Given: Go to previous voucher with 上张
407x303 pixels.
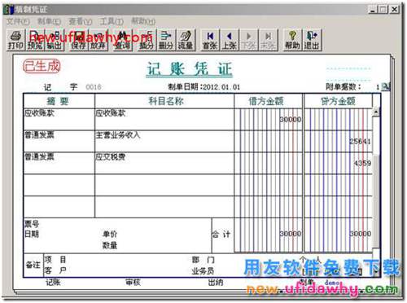Looking at the screenshot, I should (230, 40).
